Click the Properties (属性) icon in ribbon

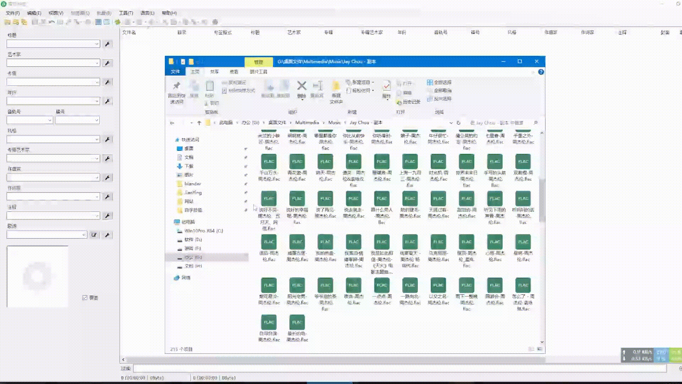[386, 86]
